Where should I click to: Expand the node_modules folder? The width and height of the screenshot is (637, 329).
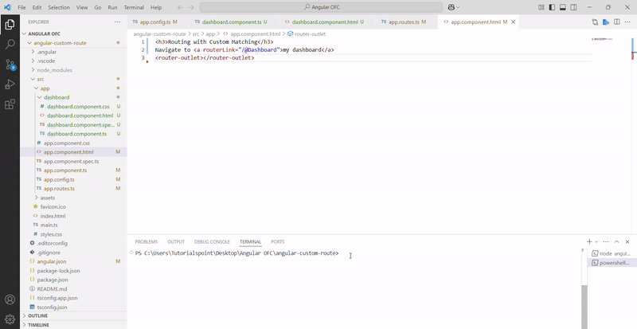click(53, 70)
